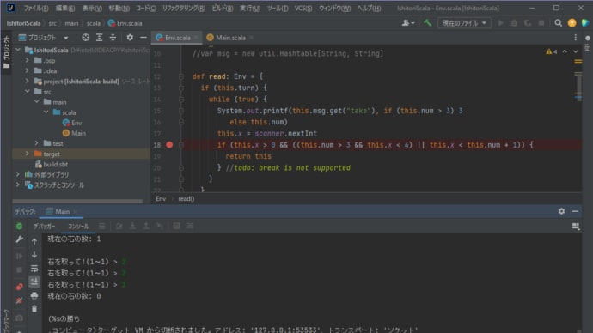Toggle the breakpoint on line 18
The width and height of the screenshot is (593, 333).
click(169, 144)
